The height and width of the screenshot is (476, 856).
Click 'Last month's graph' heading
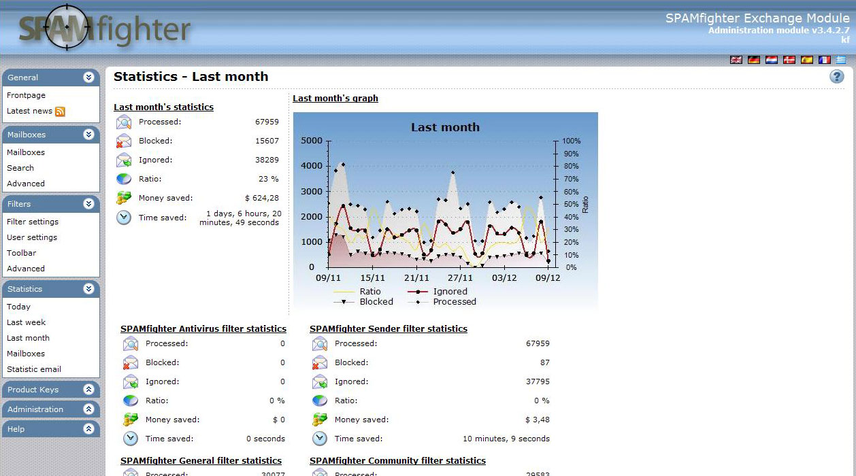[335, 98]
